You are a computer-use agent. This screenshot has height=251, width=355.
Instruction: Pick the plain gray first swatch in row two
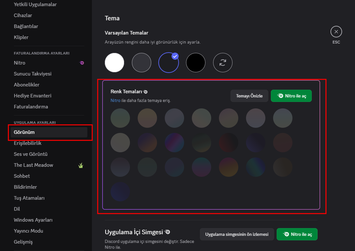click(x=120, y=143)
